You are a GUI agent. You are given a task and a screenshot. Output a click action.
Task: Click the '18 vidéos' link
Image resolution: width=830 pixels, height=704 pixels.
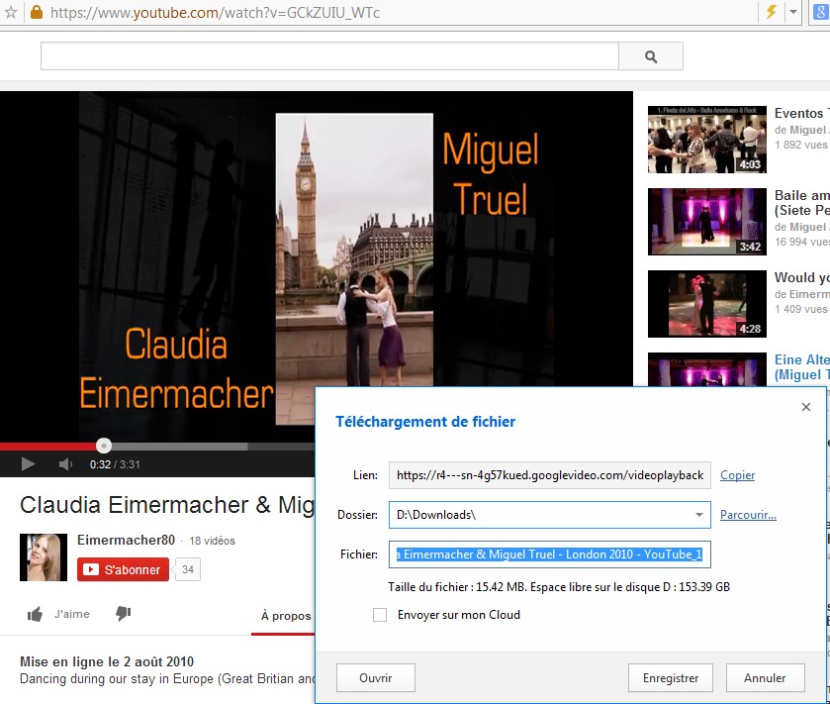(212, 541)
